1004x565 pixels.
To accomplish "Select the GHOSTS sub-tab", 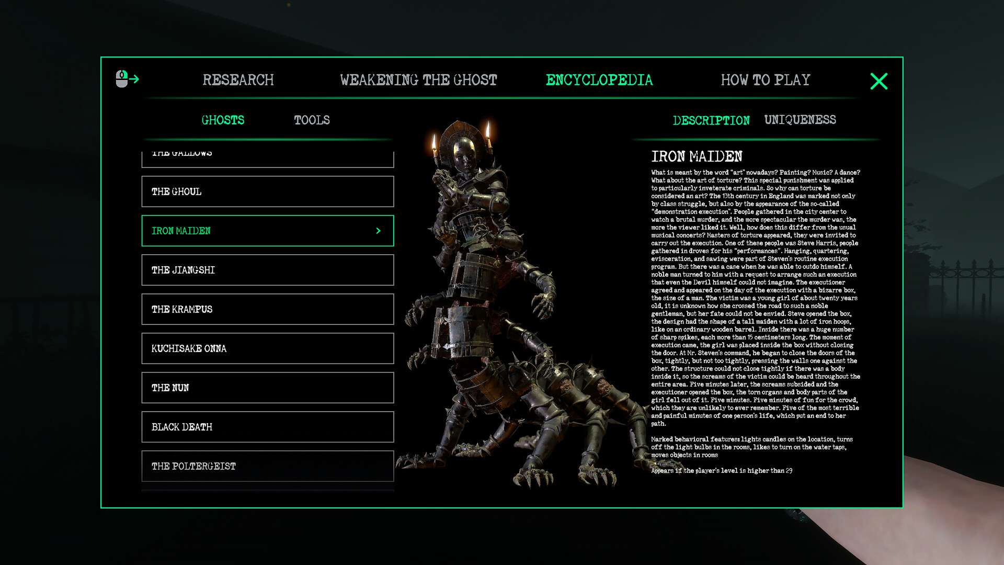I will point(222,120).
